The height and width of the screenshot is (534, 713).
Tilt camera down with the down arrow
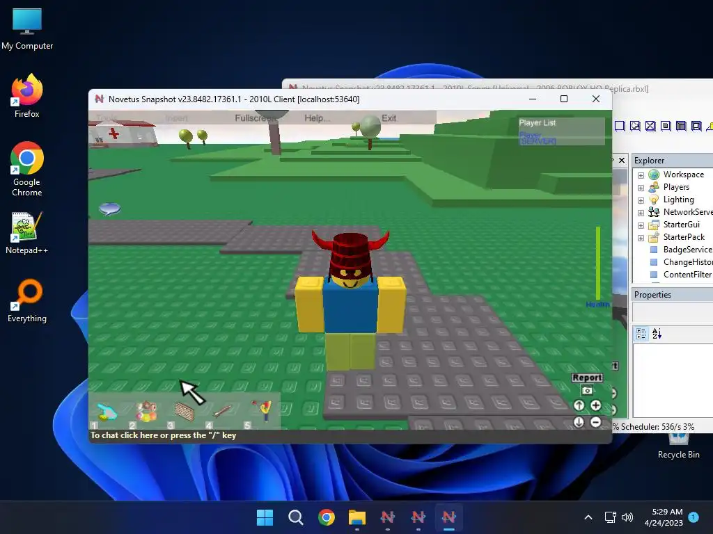tap(579, 422)
